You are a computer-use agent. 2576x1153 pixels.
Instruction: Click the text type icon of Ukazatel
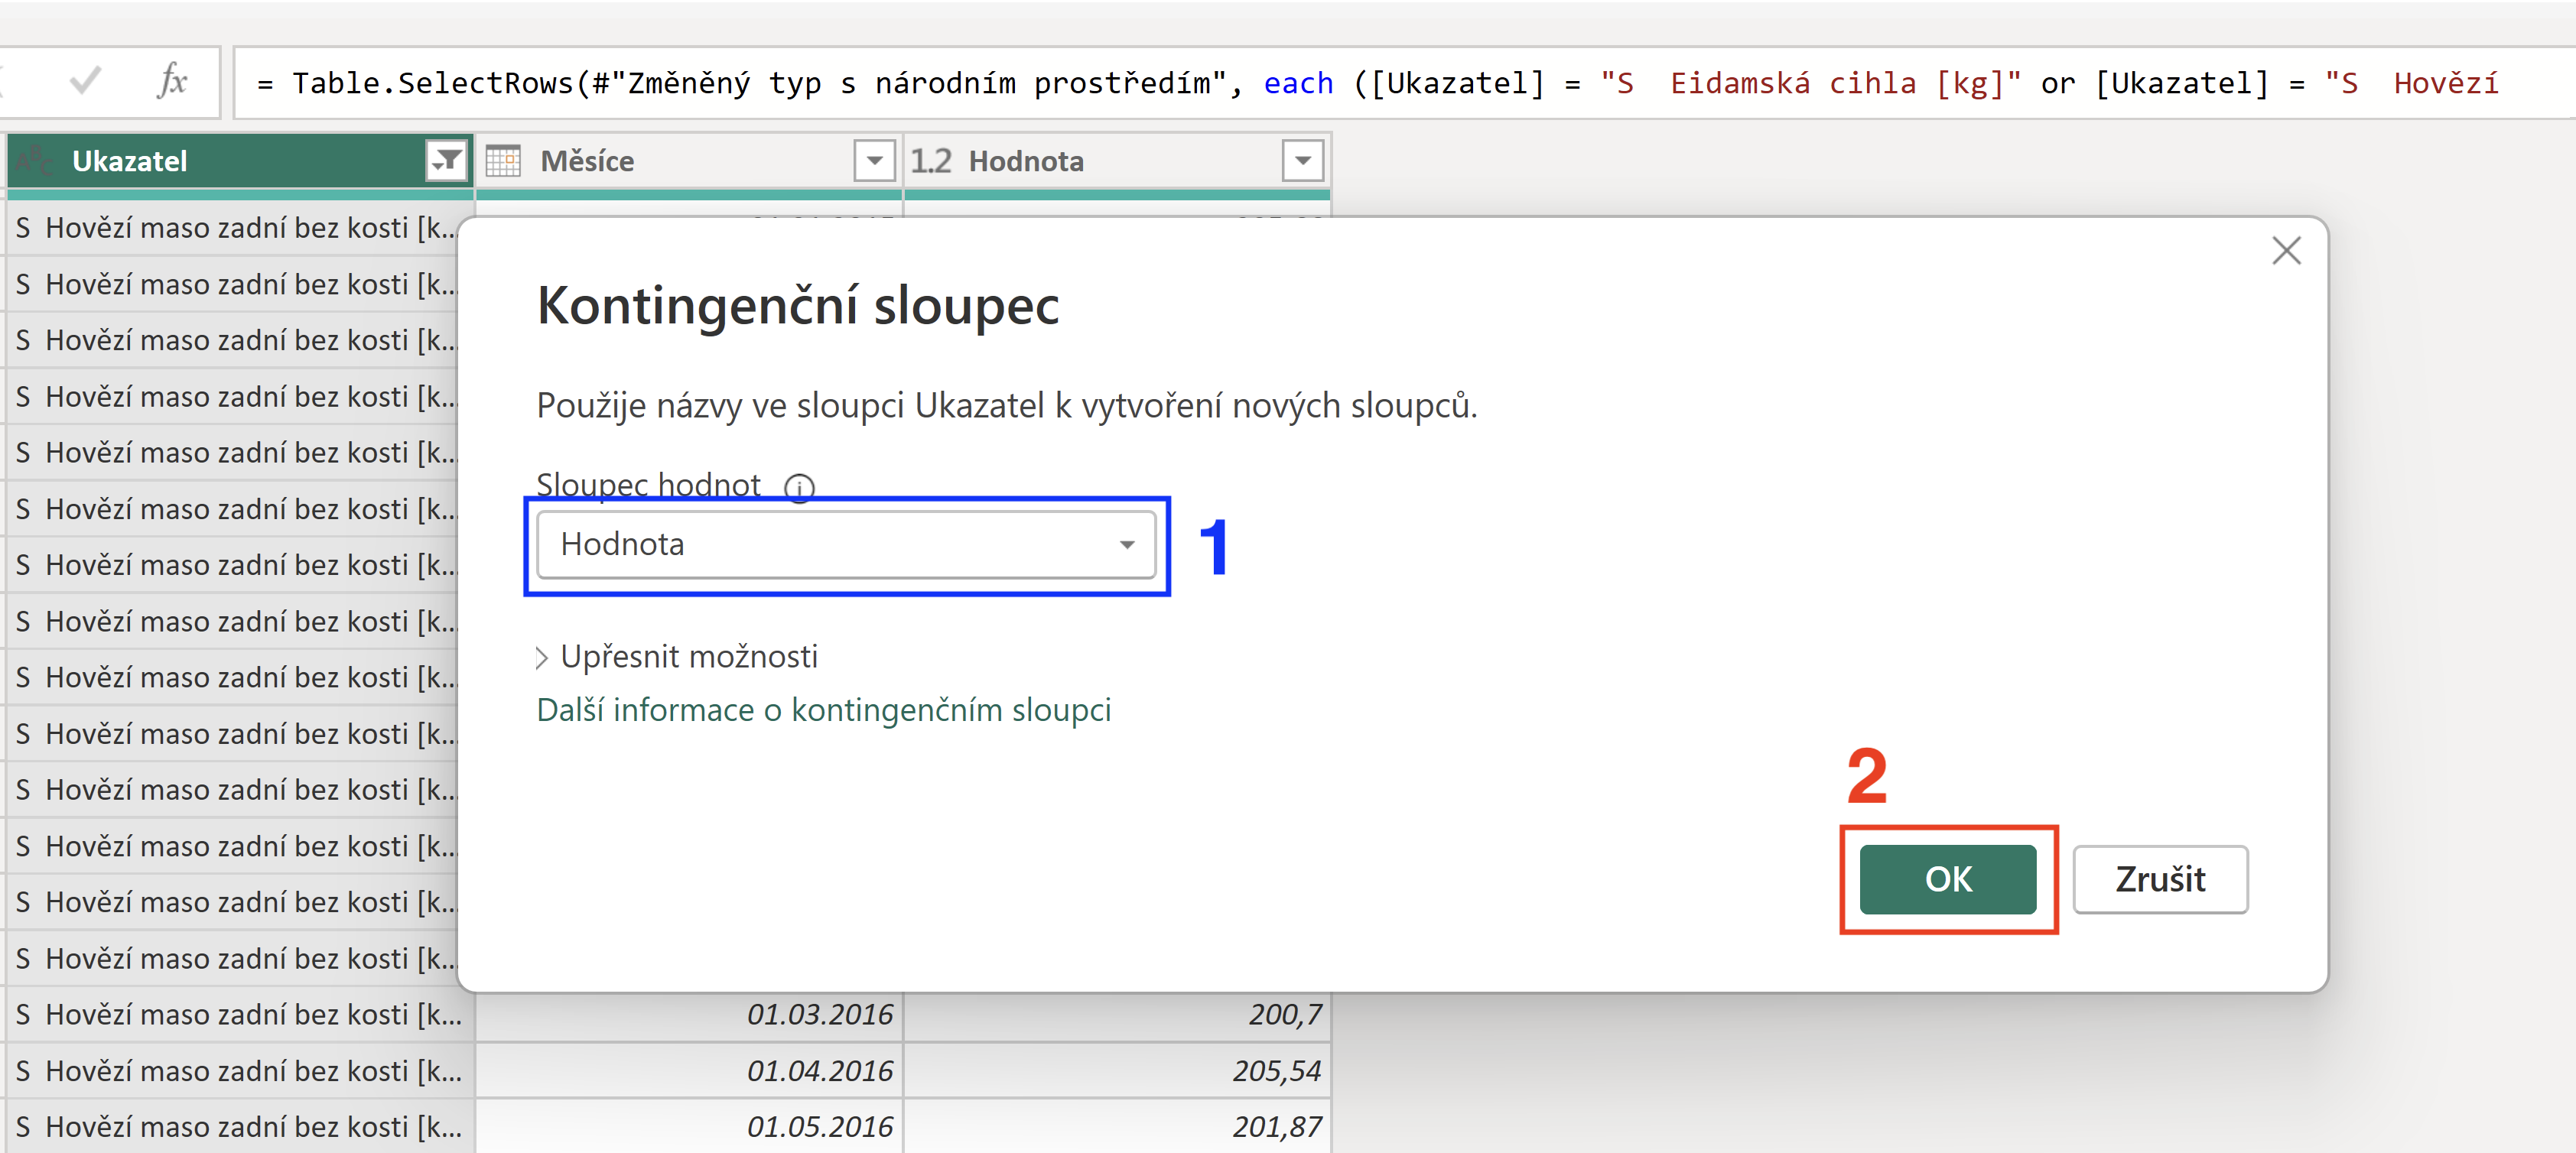pyautogui.click(x=34, y=161)
